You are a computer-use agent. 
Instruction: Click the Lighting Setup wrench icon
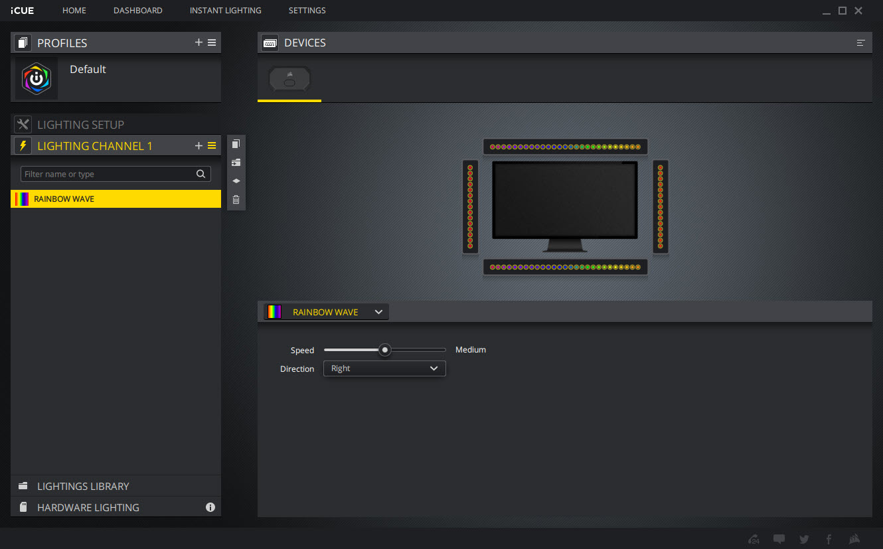(x=23, y=124)
